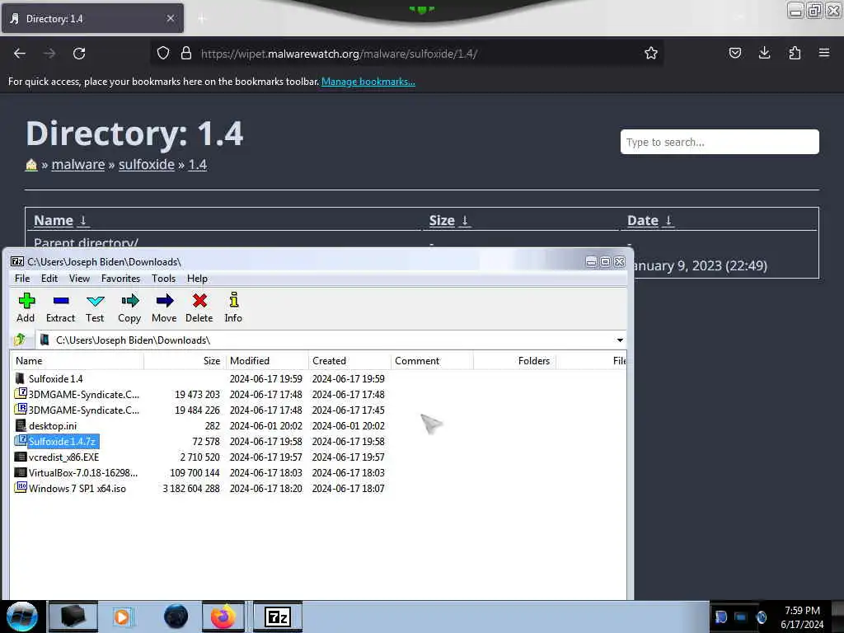
Task: Click the home icon in the breadcrumb
Action: click(x=31, y=165)
